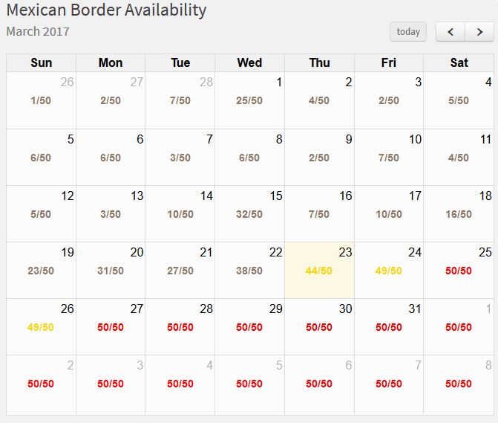The image size is (498, 423).
Task: Click the 31/50 entry on March 20
Action: click(111, 271)
